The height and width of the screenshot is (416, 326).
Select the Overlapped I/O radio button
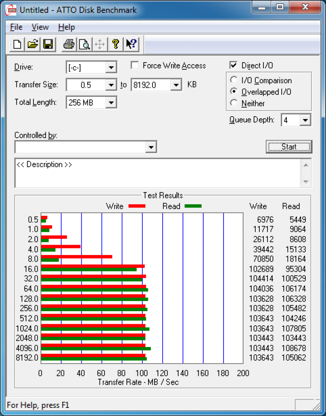pyautogui.click(x=234, y=91)
